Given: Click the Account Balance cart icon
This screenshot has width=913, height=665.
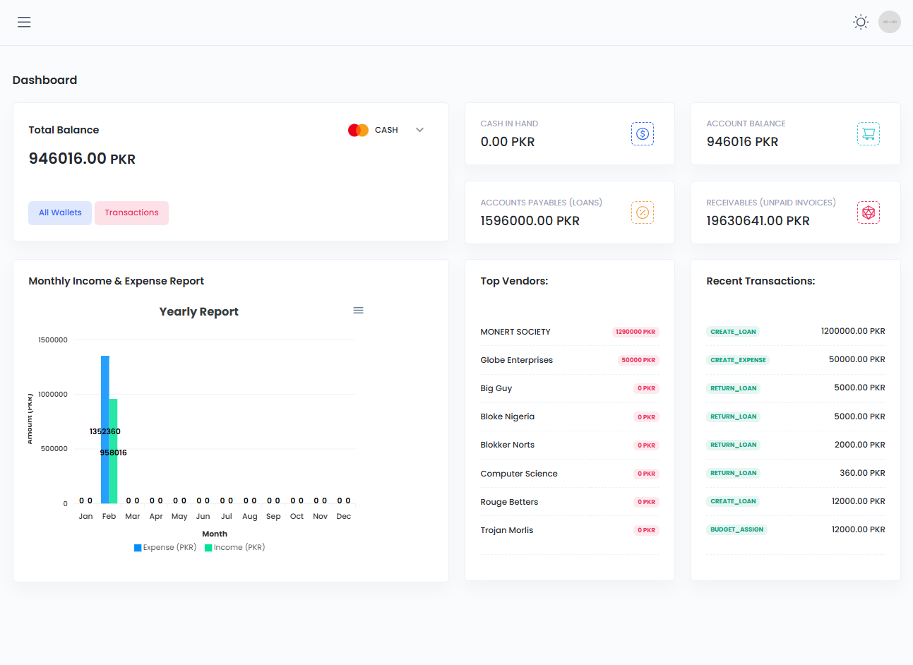Looking at the screenshot, I should (869, 134).
